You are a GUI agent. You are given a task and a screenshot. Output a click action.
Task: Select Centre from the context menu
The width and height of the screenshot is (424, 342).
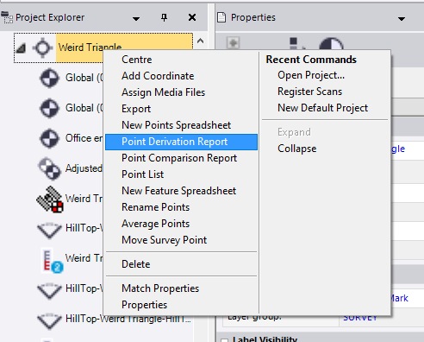(x=137, y=60)
